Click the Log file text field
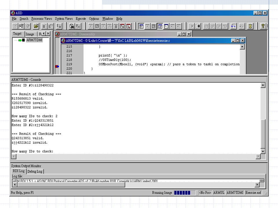278x208 pixels. tap(136, 181)
